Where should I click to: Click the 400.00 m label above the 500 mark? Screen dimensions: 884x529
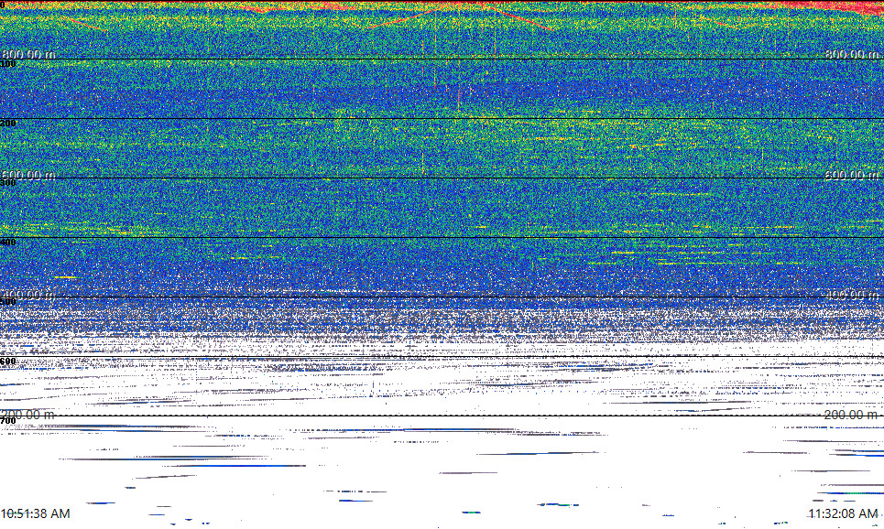click(x=28, y=295)
